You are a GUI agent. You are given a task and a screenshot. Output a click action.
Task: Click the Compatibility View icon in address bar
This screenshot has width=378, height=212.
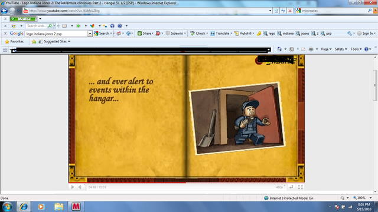pyautogui.click(x=276, y=11)
